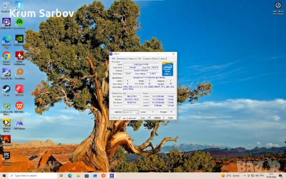Open the clock and date flyout
The width and height of the screenshot is (286, 179).
[271, 176]
